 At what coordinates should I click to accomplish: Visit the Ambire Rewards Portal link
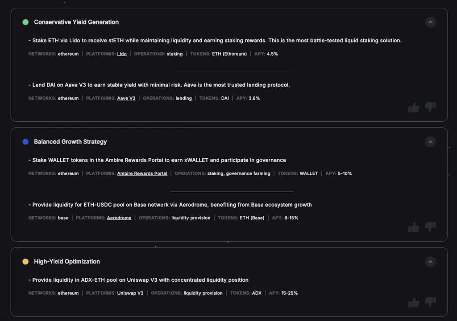click(142, 173)
